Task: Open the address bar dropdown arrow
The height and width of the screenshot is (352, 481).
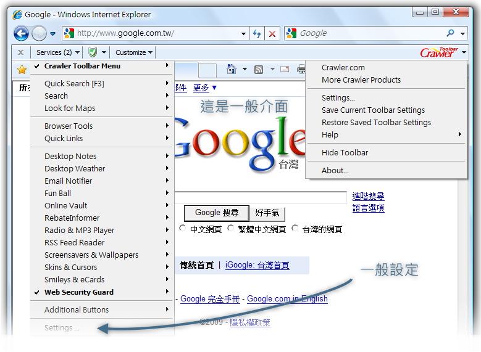Action: click(243, 33)
